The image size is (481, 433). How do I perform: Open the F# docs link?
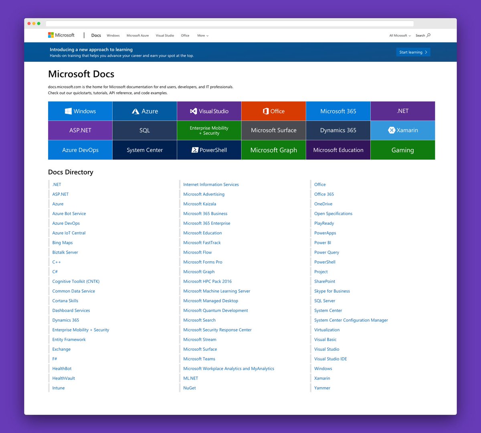click(55, 359)
